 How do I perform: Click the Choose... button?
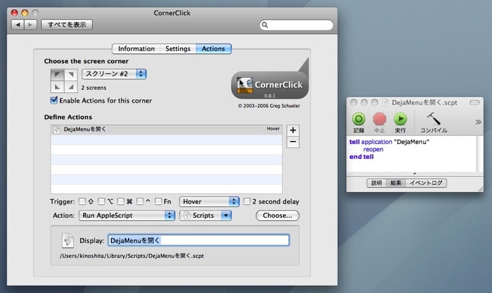pyautogui.click(x=277, y=215)
